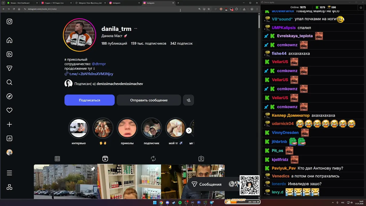
Task: Click Отправить сообщение button
Action: point(149,100)
